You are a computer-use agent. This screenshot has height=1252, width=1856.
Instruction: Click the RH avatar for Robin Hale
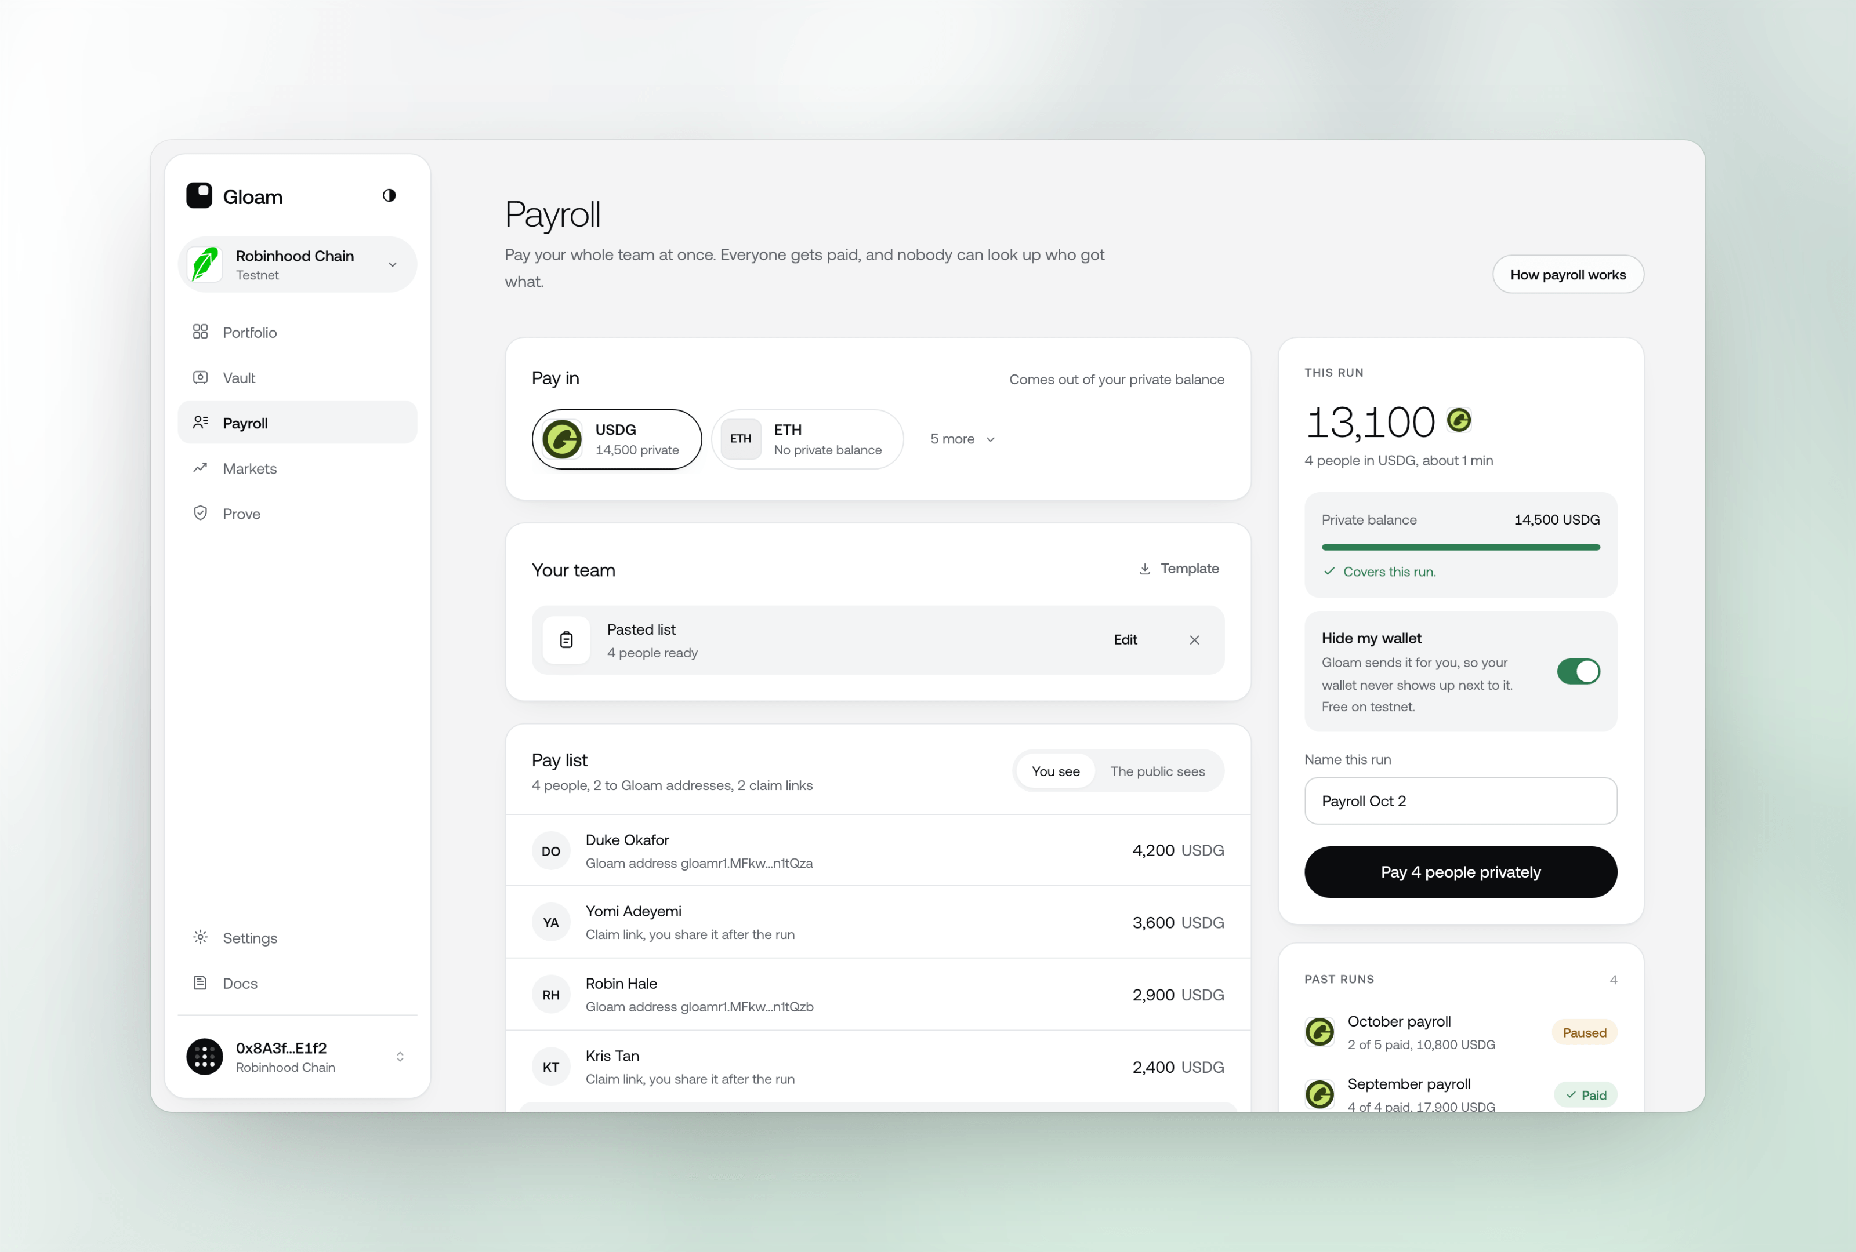pyautogui.click(x=551, y=995)
